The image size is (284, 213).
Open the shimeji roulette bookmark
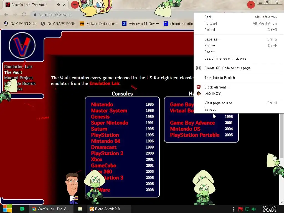pos(179,24)
